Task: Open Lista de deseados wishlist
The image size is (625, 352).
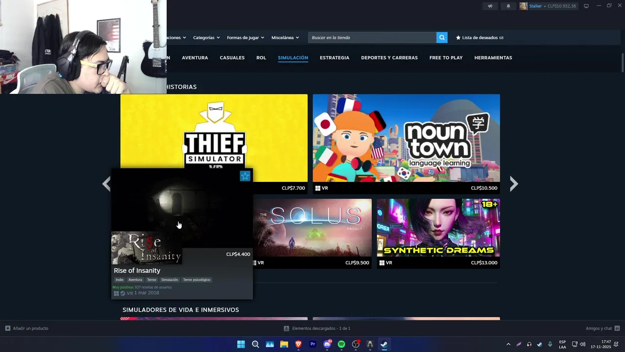Action: click(479, 38)
